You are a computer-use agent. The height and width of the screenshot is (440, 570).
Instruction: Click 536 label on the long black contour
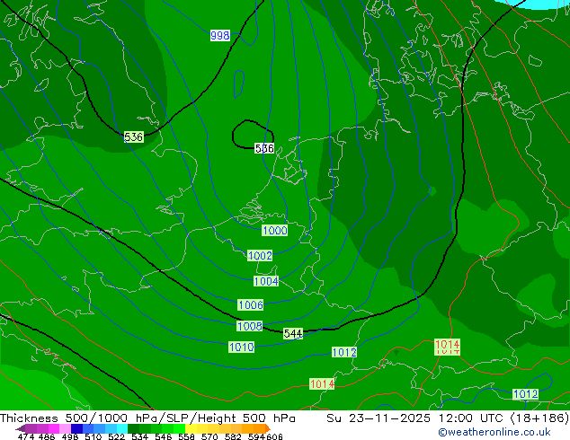point(134,136)
